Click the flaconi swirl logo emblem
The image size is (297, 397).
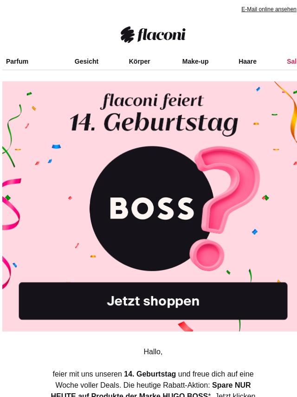click(127, 35)
